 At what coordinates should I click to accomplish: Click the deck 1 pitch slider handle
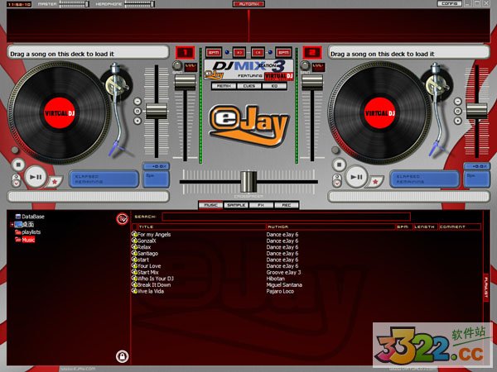157,112
